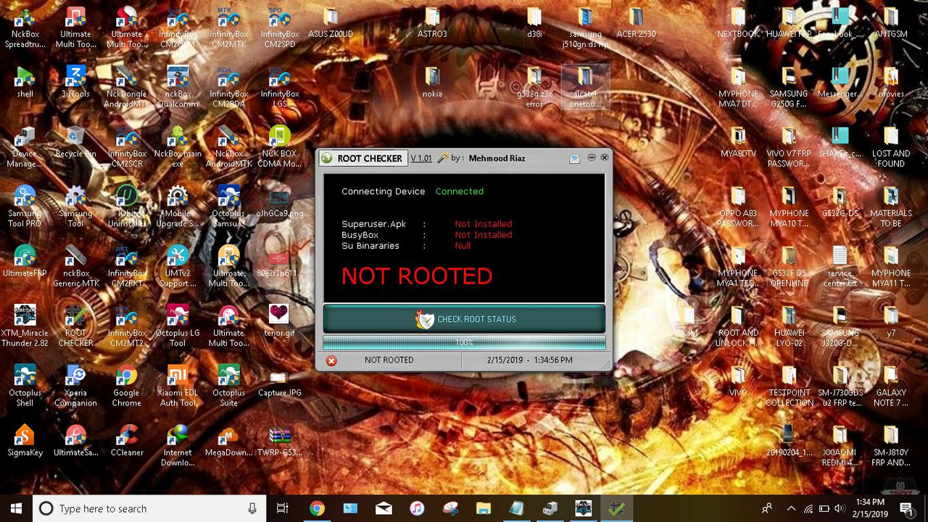This screenshot has height=522, width=928.
Task: Click the 100% progress bar
Action: click(464, 342)
